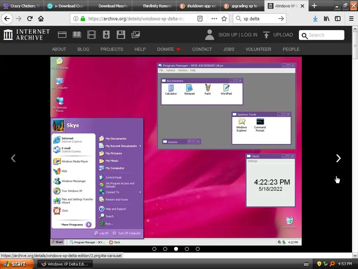Open the browser home page
Viewport: 358px width, 269px height.
[x=41, y=19]
